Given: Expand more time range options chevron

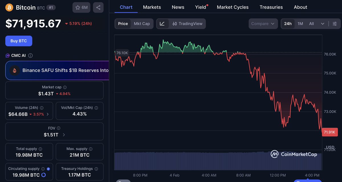Looking at the screenshot, I should coord(323,24).
